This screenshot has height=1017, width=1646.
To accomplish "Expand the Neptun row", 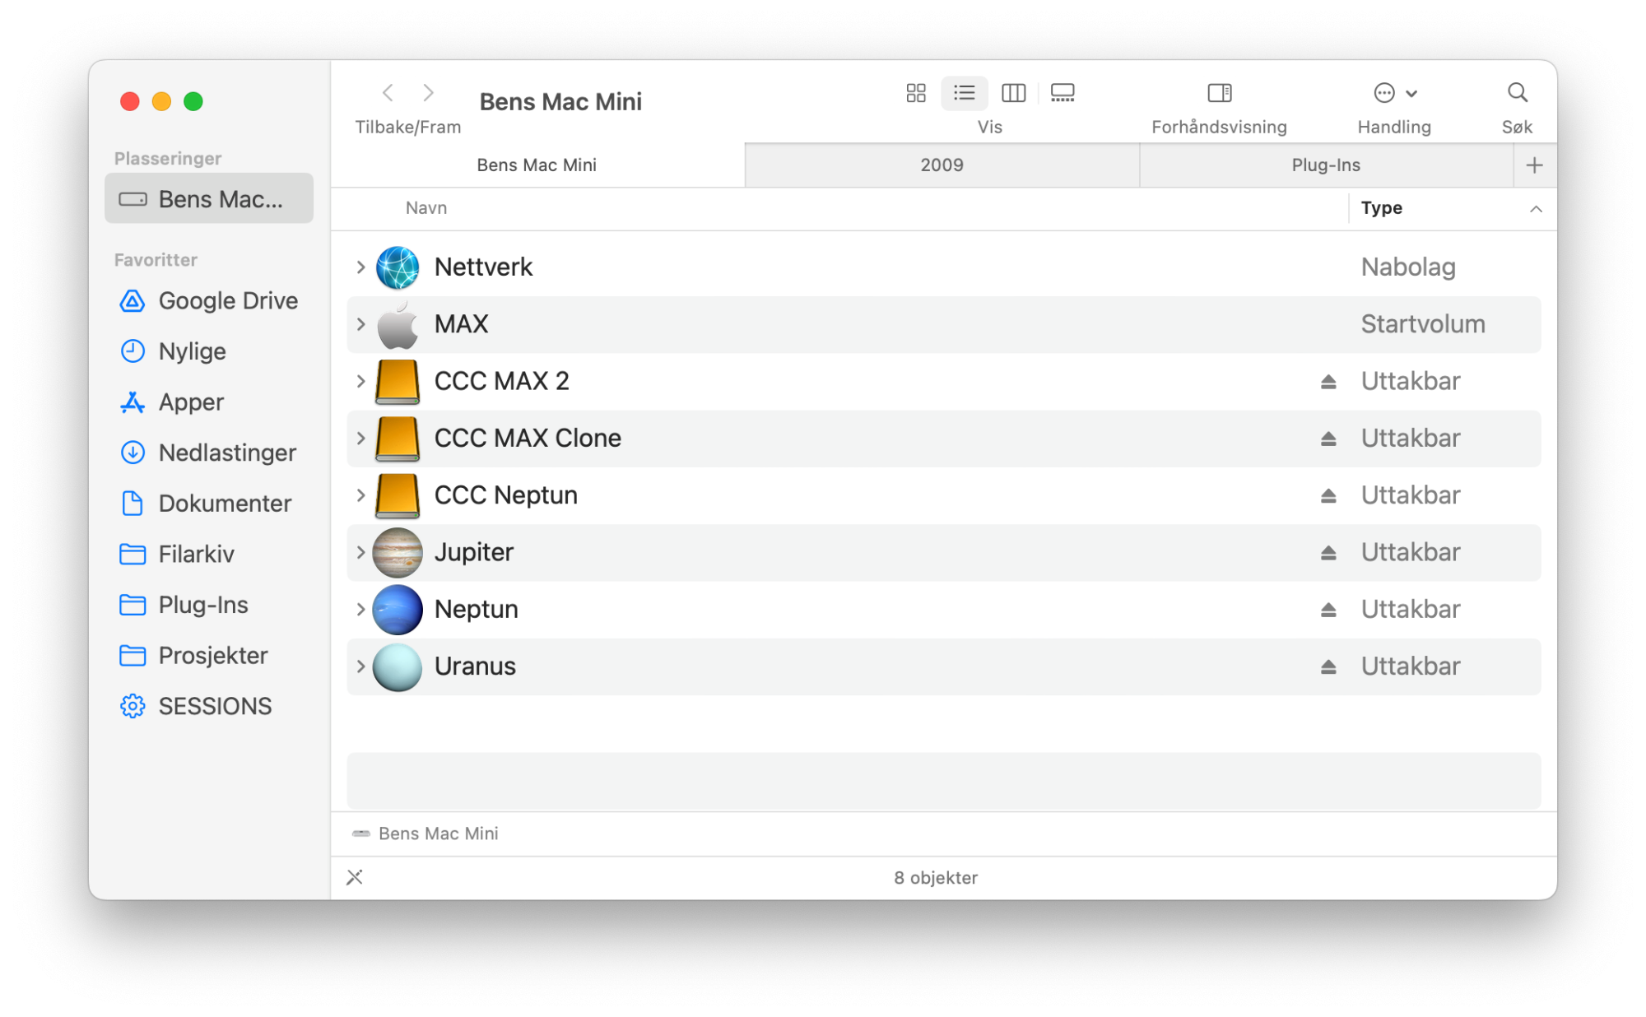I will [360, 610].
